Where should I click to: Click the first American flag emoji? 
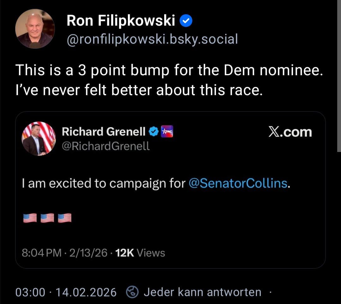click(30, 218)
